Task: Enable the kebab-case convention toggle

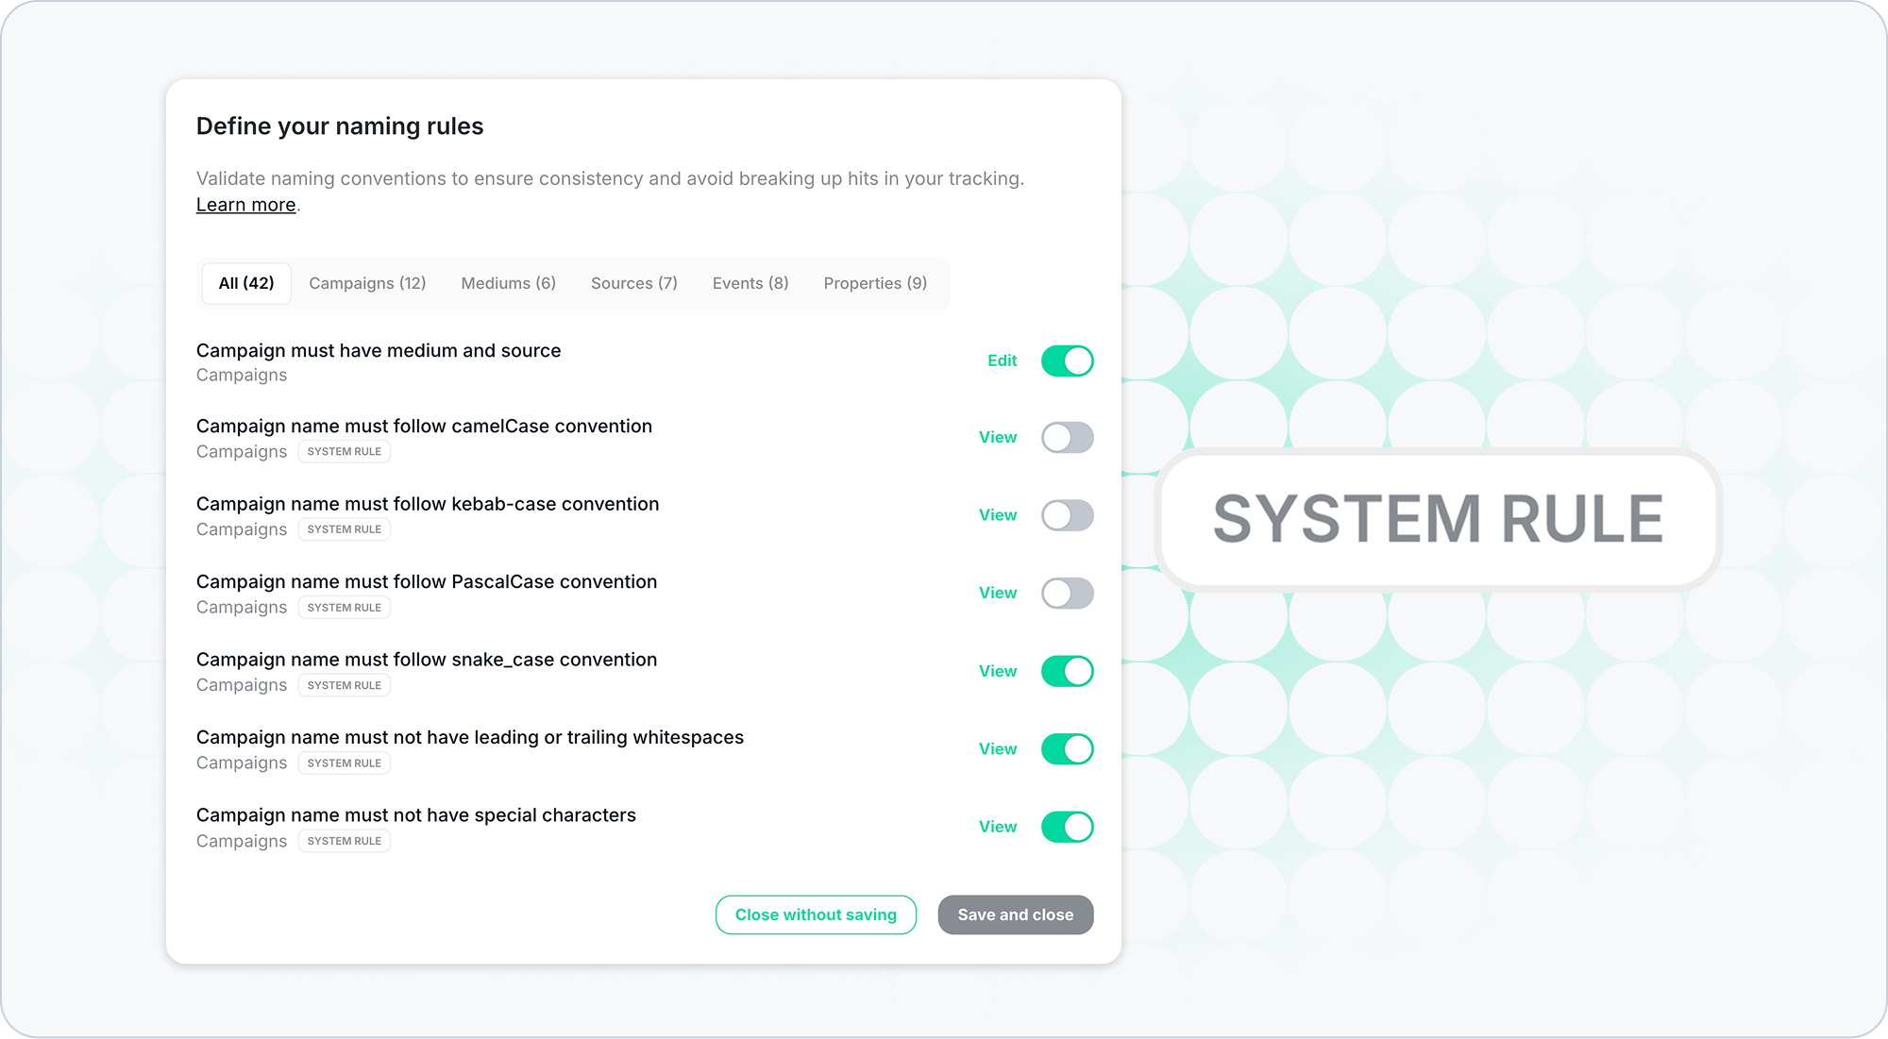Action: click(1067, 515)
